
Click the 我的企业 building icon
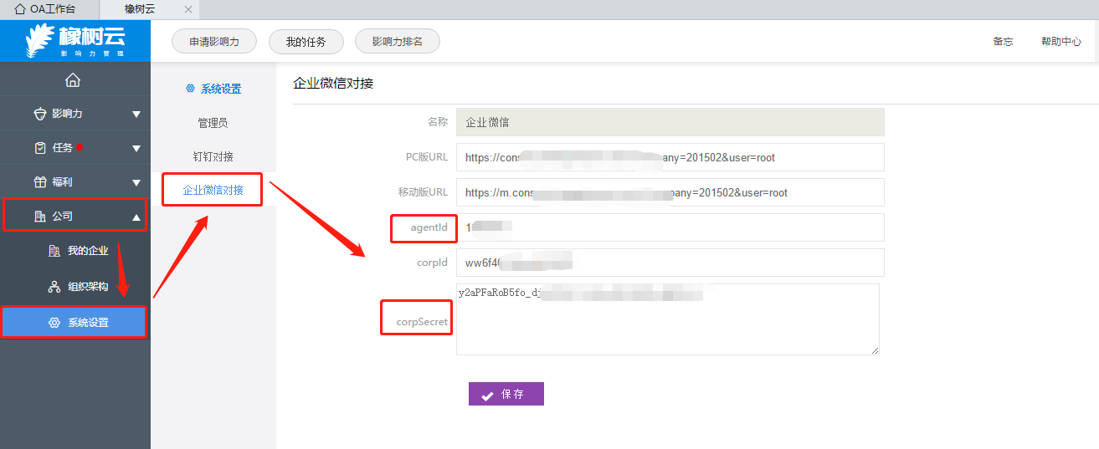coord(54,251)
